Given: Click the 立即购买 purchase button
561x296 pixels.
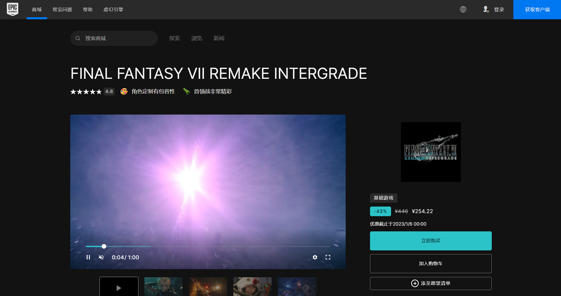Looking at the screenshot, I should 430,241.
